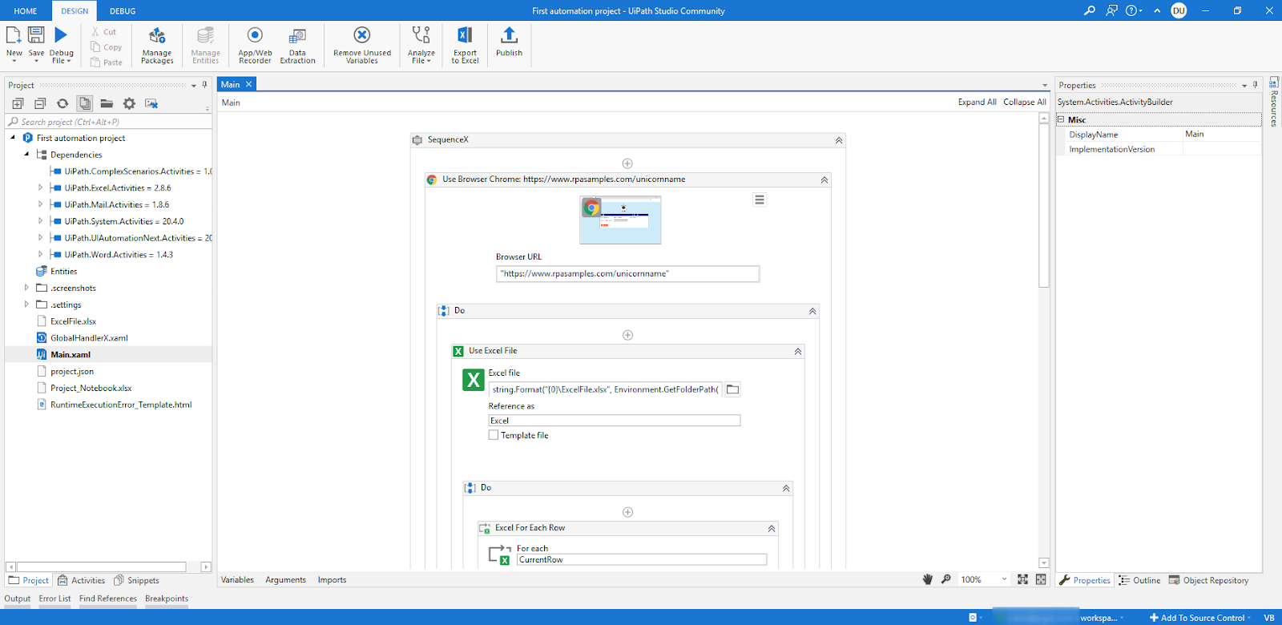Collapse Dependencies tree node
The width and height of the screenshot is (1282, 625).
coord(26,154)
